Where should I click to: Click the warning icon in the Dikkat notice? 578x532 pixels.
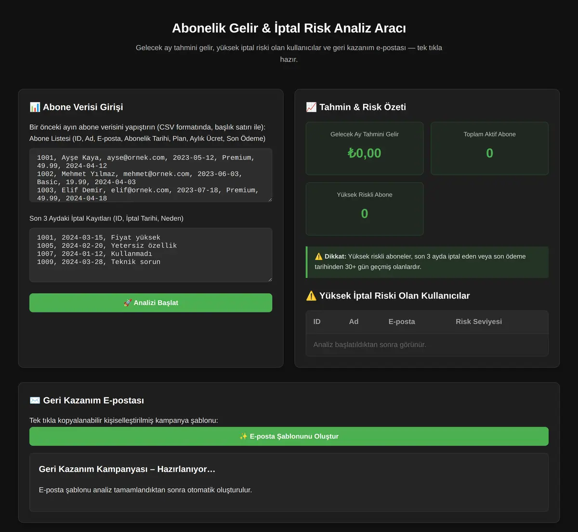coord(318,257)
